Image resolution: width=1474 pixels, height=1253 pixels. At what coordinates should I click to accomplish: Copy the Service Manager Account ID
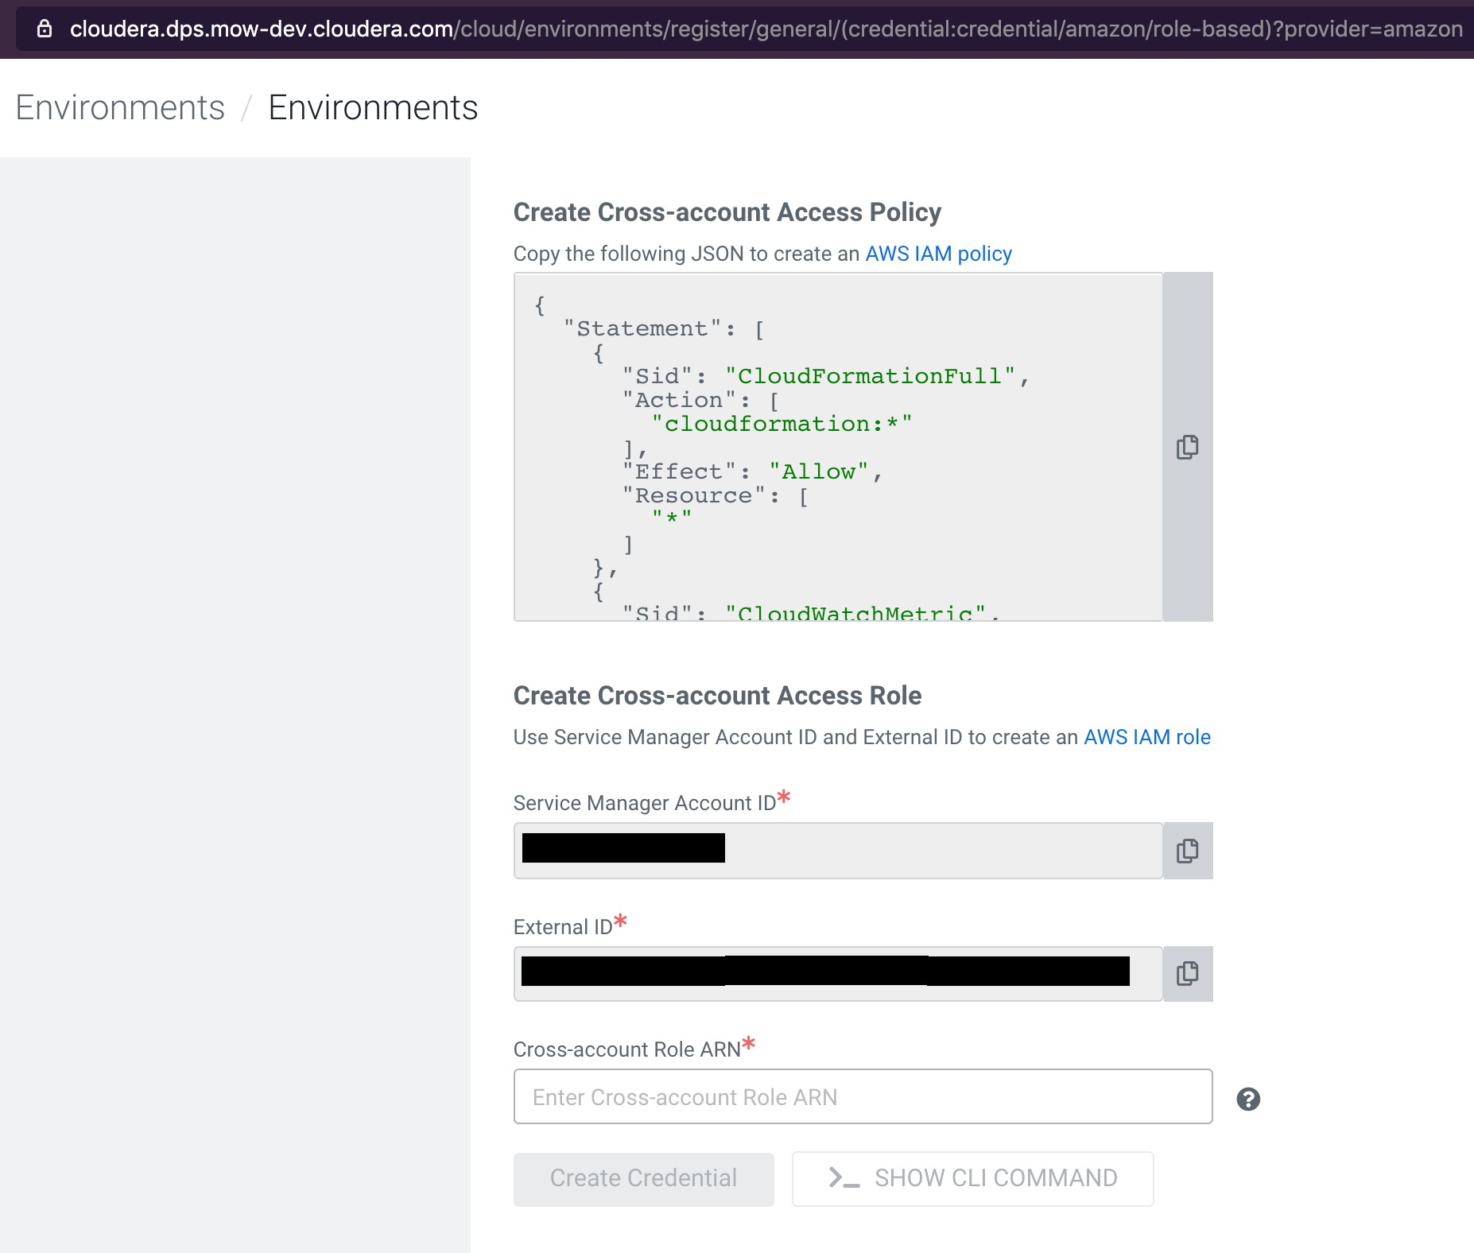1187,851
